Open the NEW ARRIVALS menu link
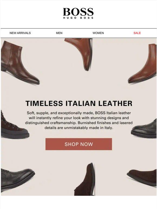 pos(20,33)
